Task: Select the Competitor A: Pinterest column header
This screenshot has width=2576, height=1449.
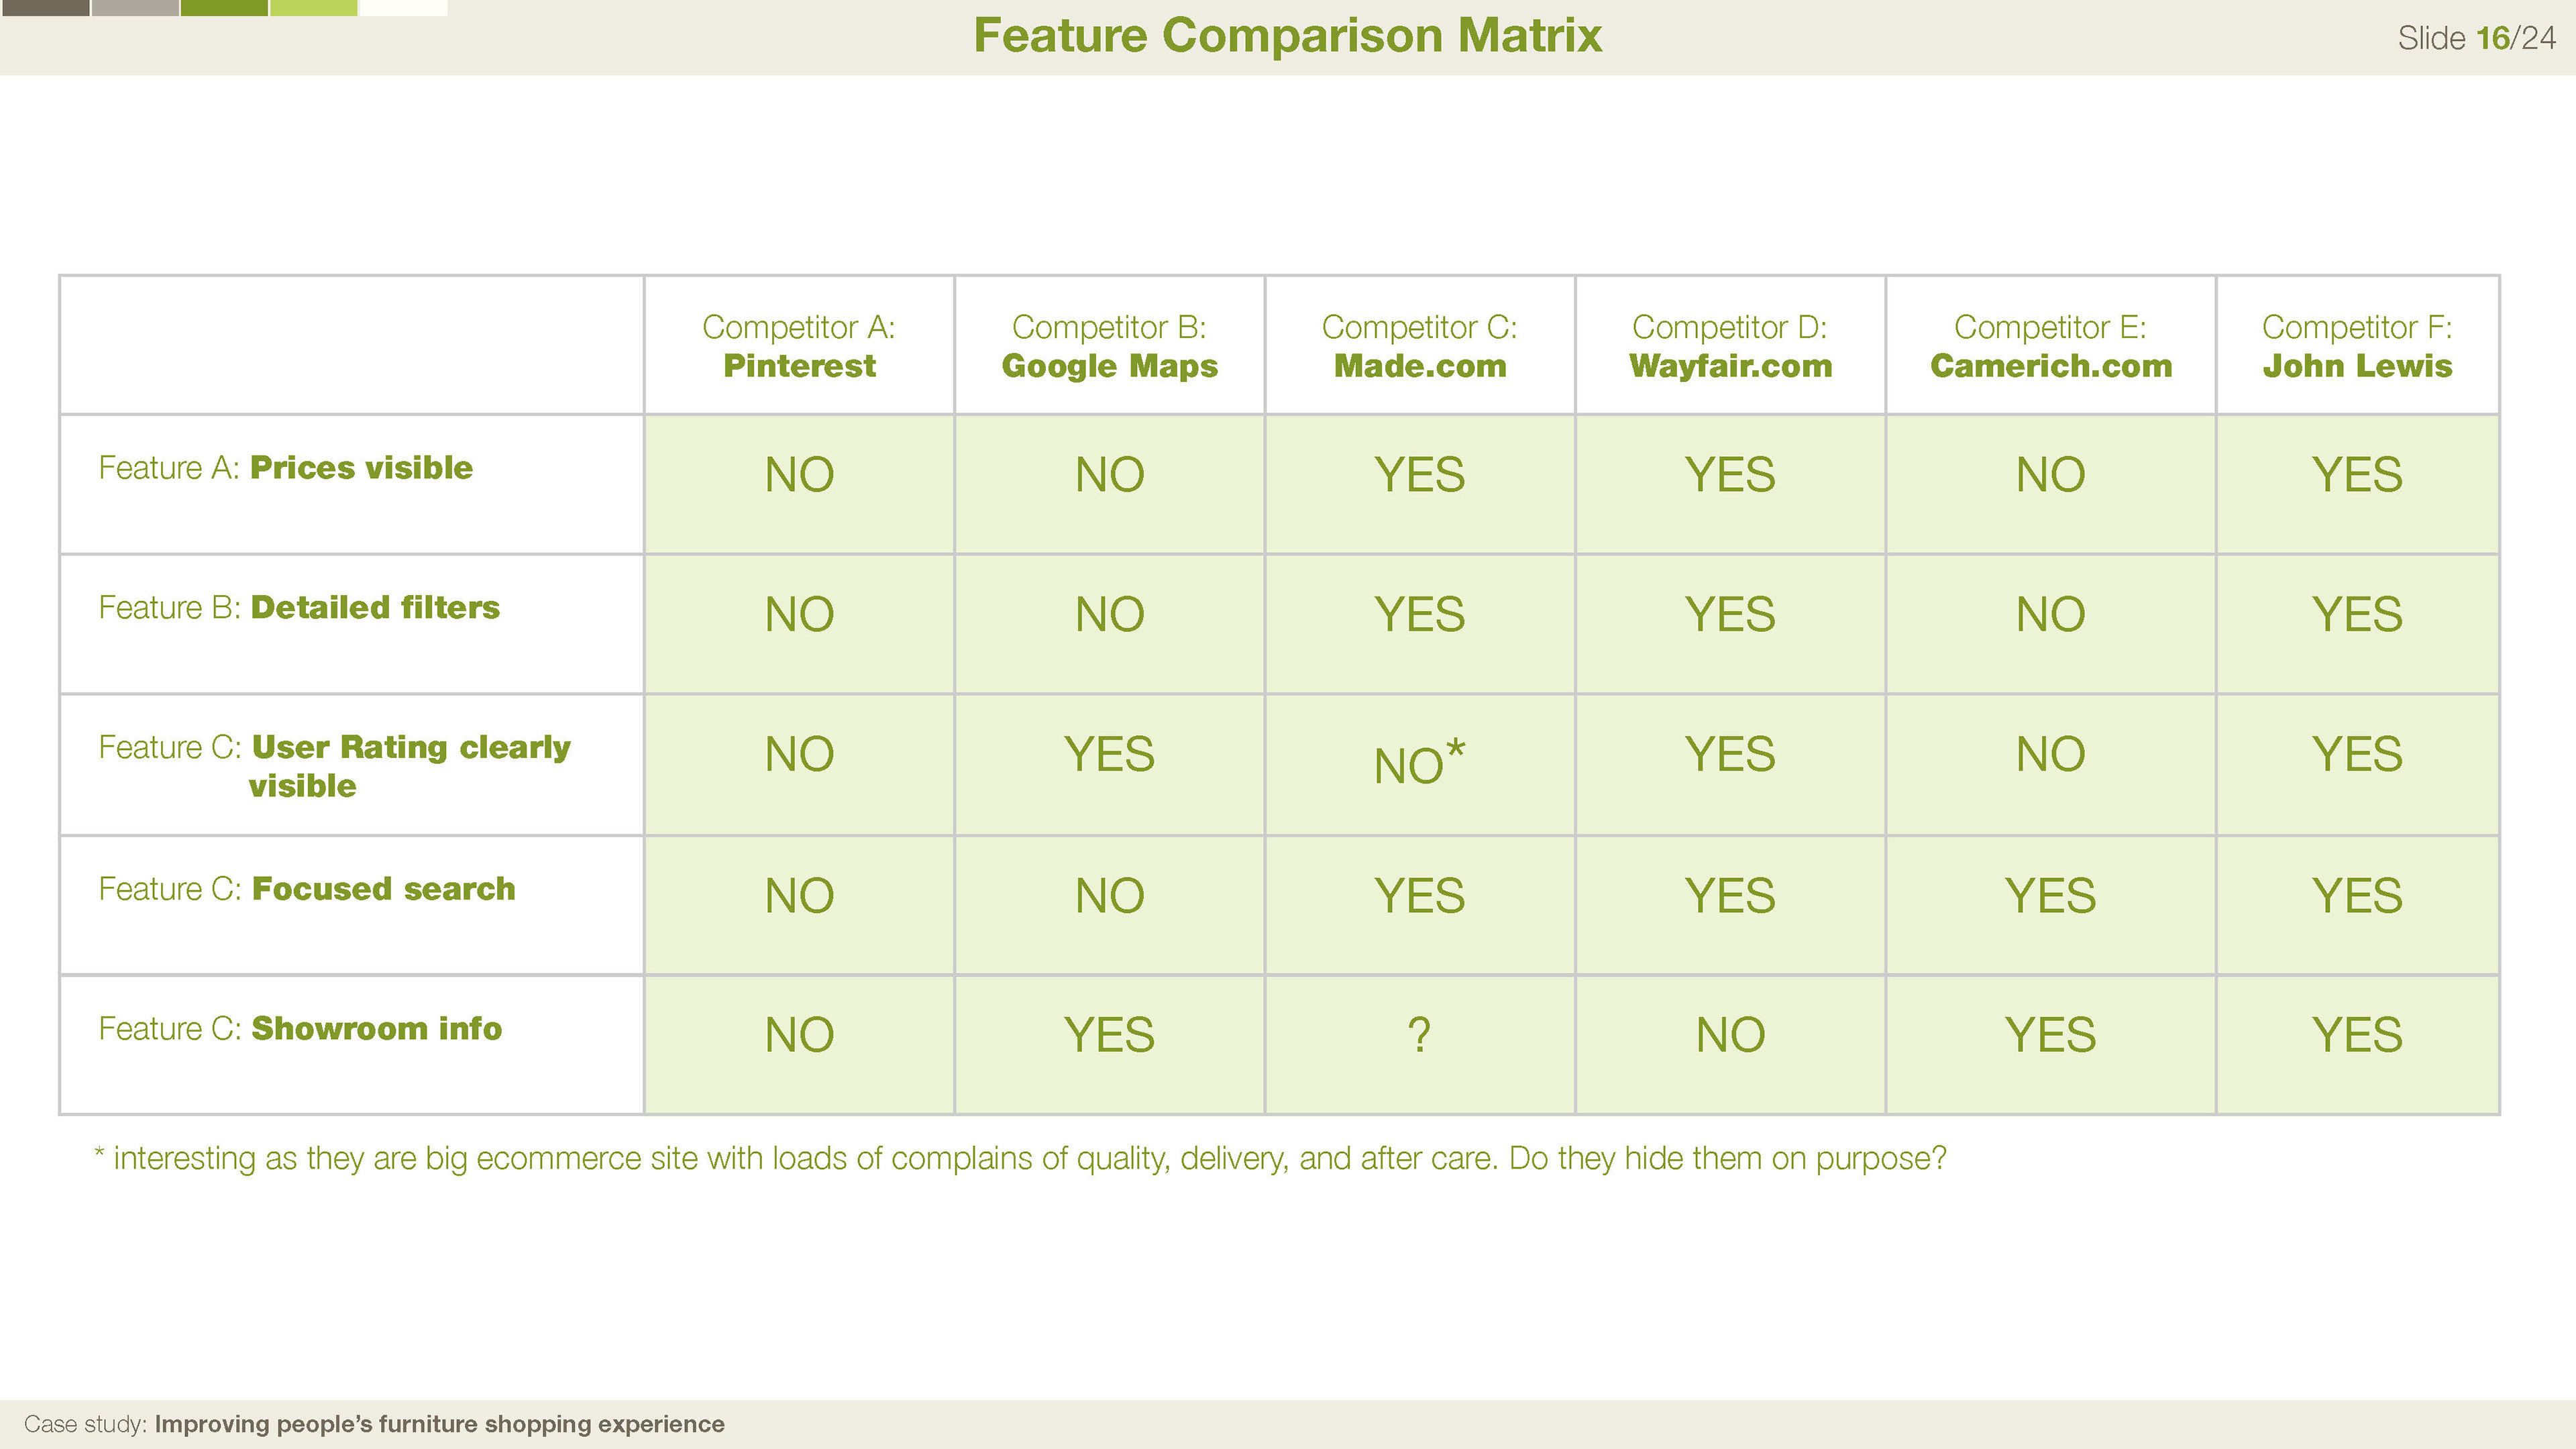Action: coord(799,345)
